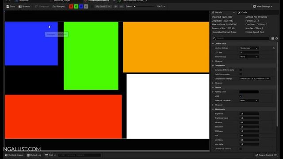This screenshot has width=283, height=159.
Task: Enable Defer Compression checkbox
Action: tap(241, 74)
